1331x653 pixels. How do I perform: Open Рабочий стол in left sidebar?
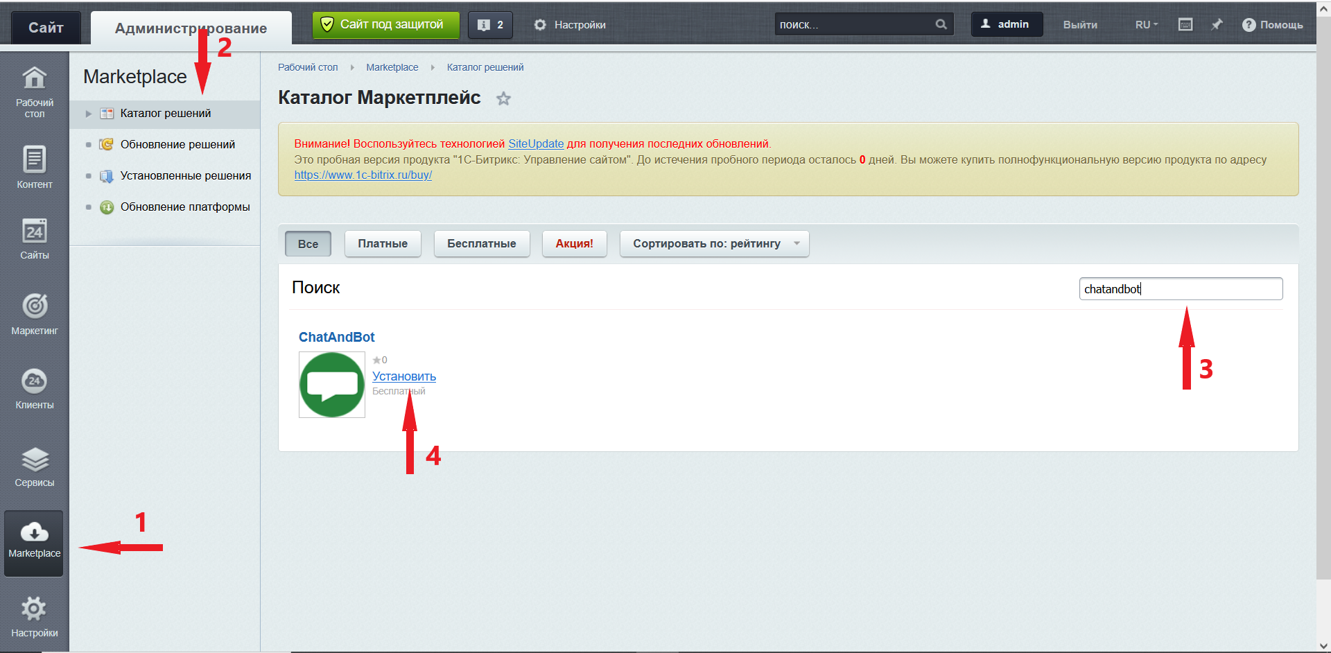pos(34,92)
